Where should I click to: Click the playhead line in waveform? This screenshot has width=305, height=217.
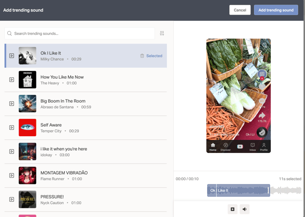216,190
